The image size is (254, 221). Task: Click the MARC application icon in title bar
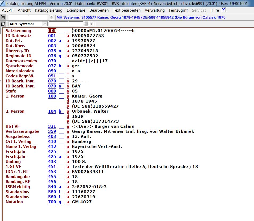(2, 3)
